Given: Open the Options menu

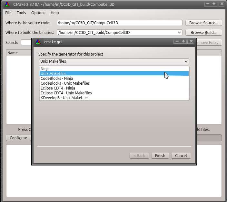Looking at the screenshot, I should click(38, 13).
